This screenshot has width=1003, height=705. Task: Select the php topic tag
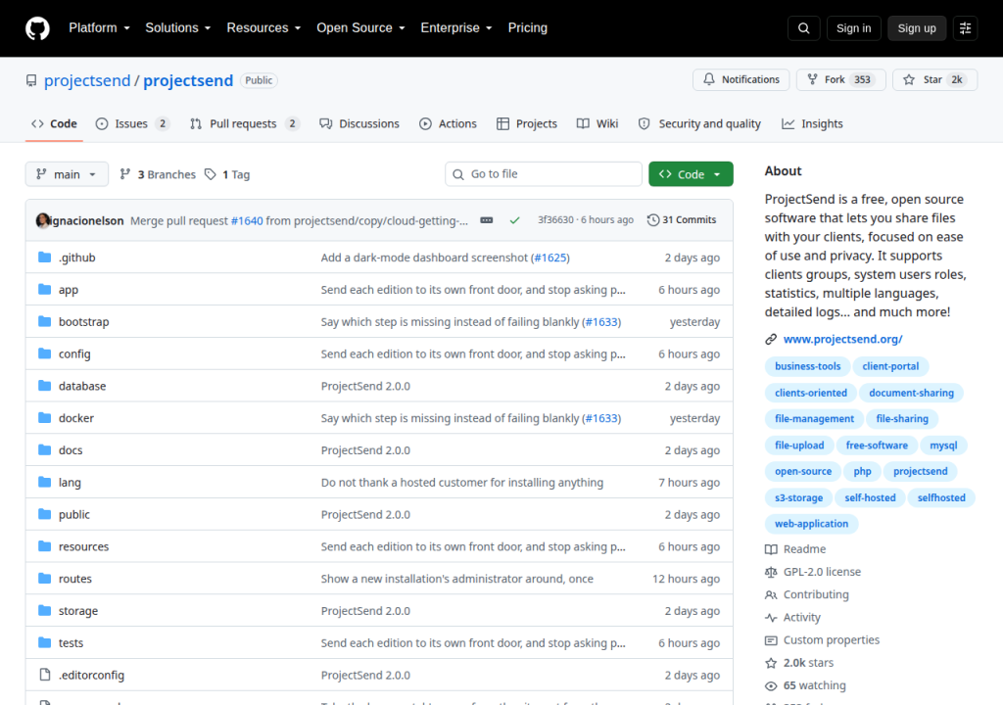point(862,471)
